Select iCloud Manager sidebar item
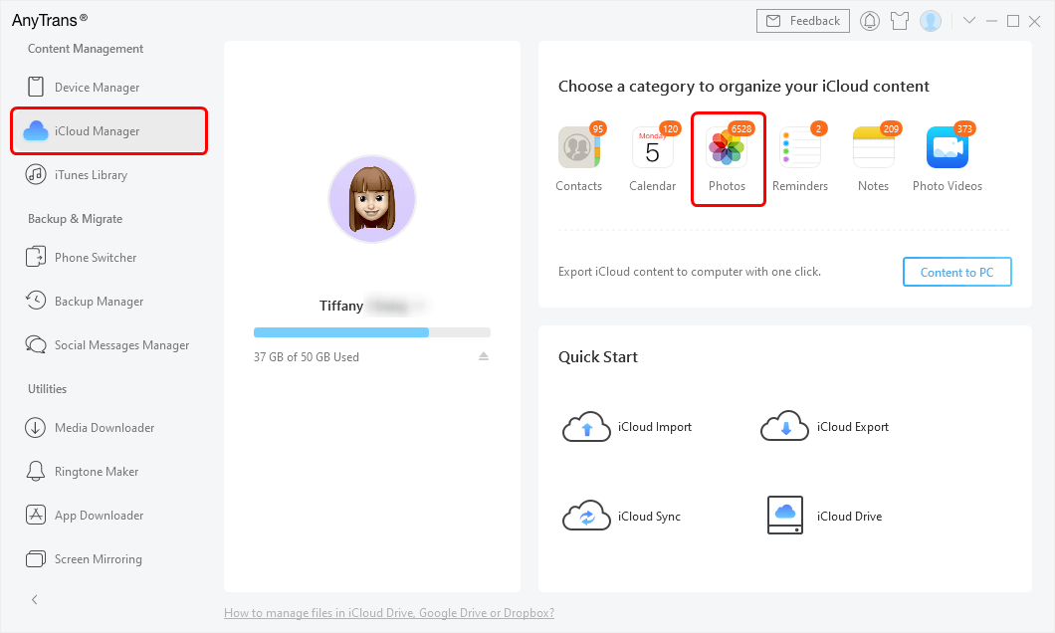The height and width of the screenshot is (633, 1055). coord(108,131)
